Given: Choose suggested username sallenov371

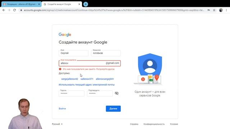Looking at the screenshot, I should point(87,79).
